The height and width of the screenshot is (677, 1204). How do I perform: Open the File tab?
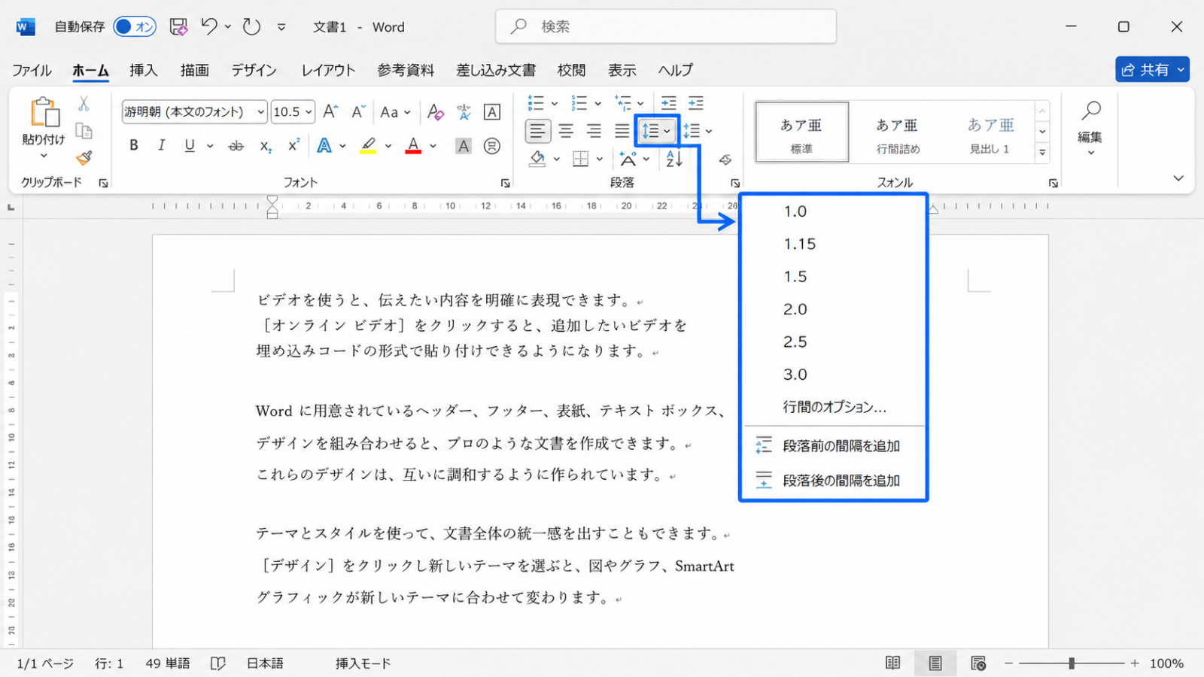(32, 70)
